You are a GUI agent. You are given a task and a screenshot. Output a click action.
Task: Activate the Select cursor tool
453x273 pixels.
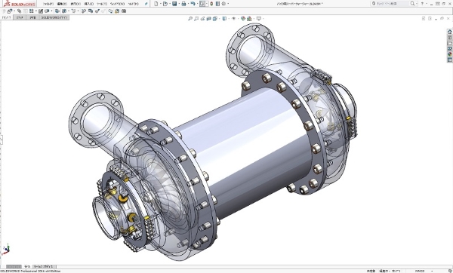click(x=202, y=4)
